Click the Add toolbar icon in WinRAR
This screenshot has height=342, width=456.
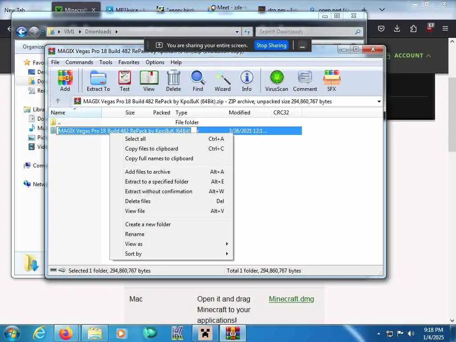pos(65,81)
